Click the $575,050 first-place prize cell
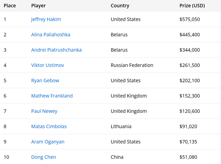The image size is (221, 164). pyautogui.click(x=190, y=19)
